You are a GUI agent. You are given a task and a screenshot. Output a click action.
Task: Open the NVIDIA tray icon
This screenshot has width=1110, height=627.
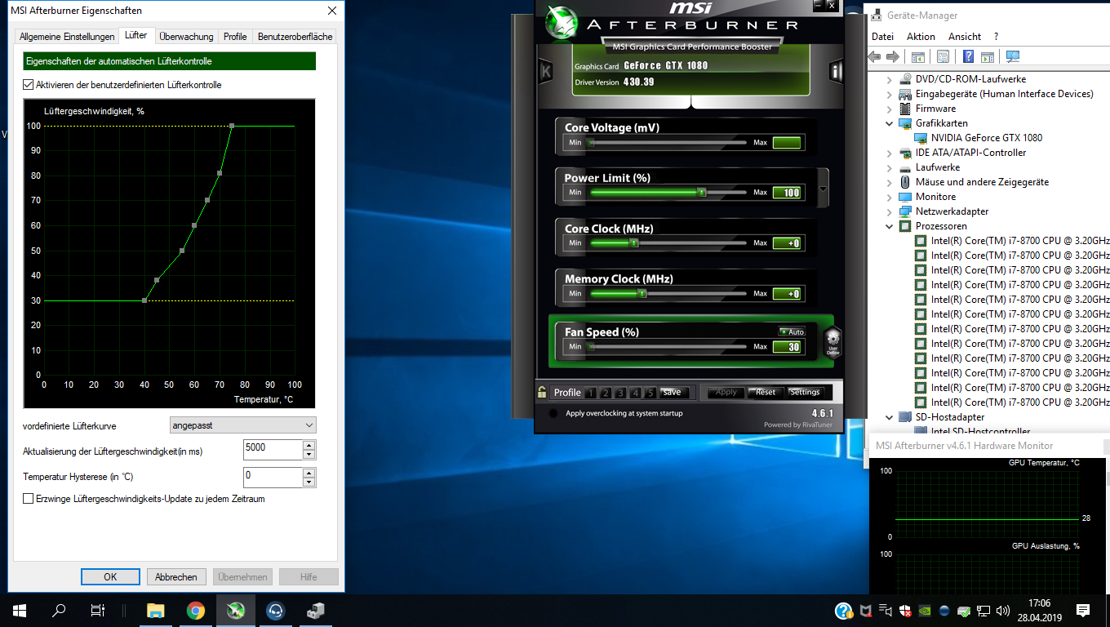click(925, 611)
